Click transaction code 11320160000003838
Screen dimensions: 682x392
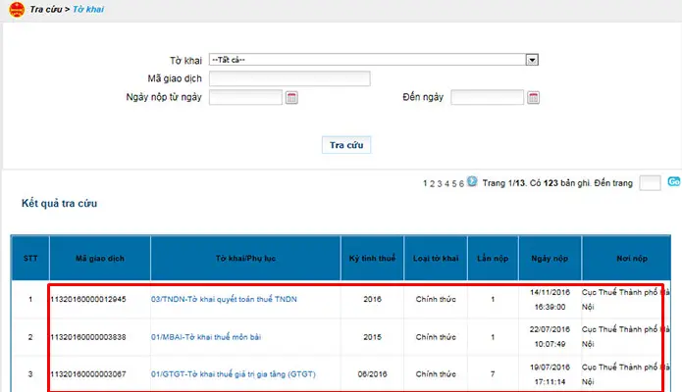coord(88,337)
